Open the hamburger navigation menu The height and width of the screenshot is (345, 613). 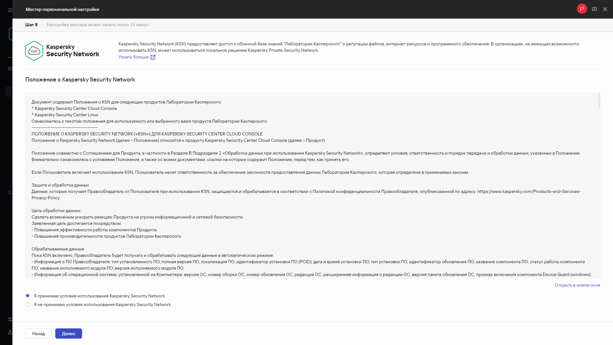click(10, 10)
